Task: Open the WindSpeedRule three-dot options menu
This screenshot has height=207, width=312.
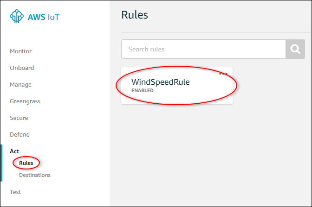Action: (223, 73)
